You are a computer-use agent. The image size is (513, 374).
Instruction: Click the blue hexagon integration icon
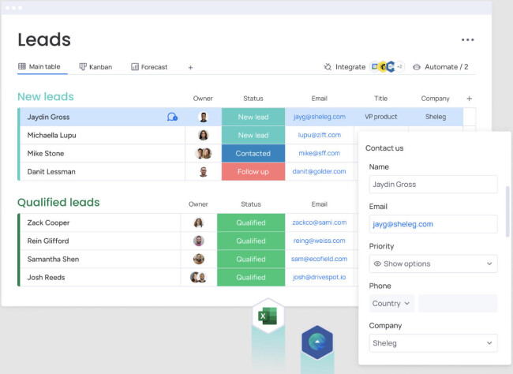316,342
